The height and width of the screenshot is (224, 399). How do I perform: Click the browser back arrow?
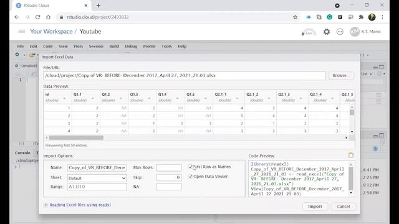click(17, 17)
